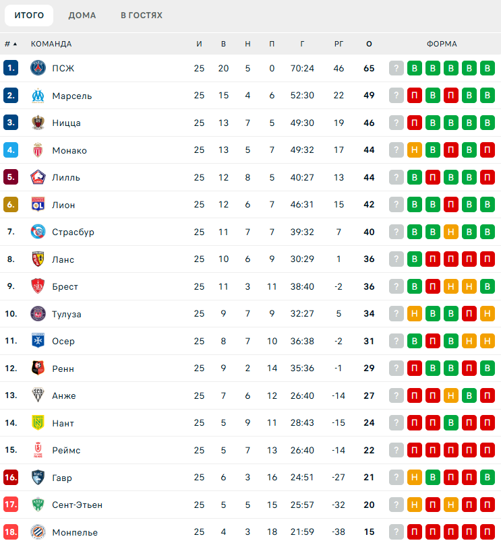Screen dimensions: 501x545
Task: Click the Monaco club crest
Action: (x=38, y=150)
